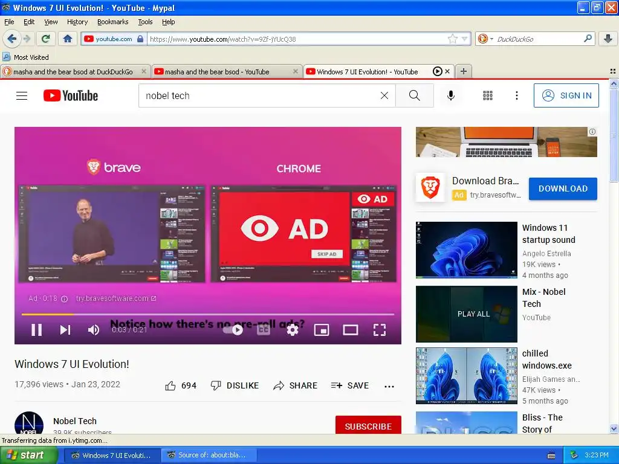Open the Help menu
This screenshot has width=619, height=464.
coord(168,22)
